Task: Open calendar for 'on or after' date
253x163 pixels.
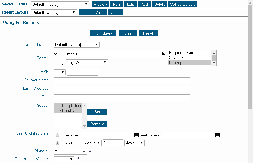Action: point(136,135)
